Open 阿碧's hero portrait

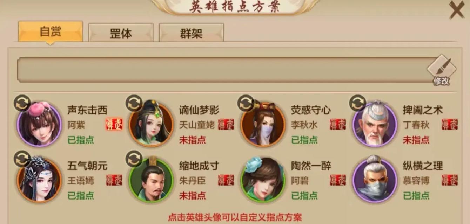(263, 180)
